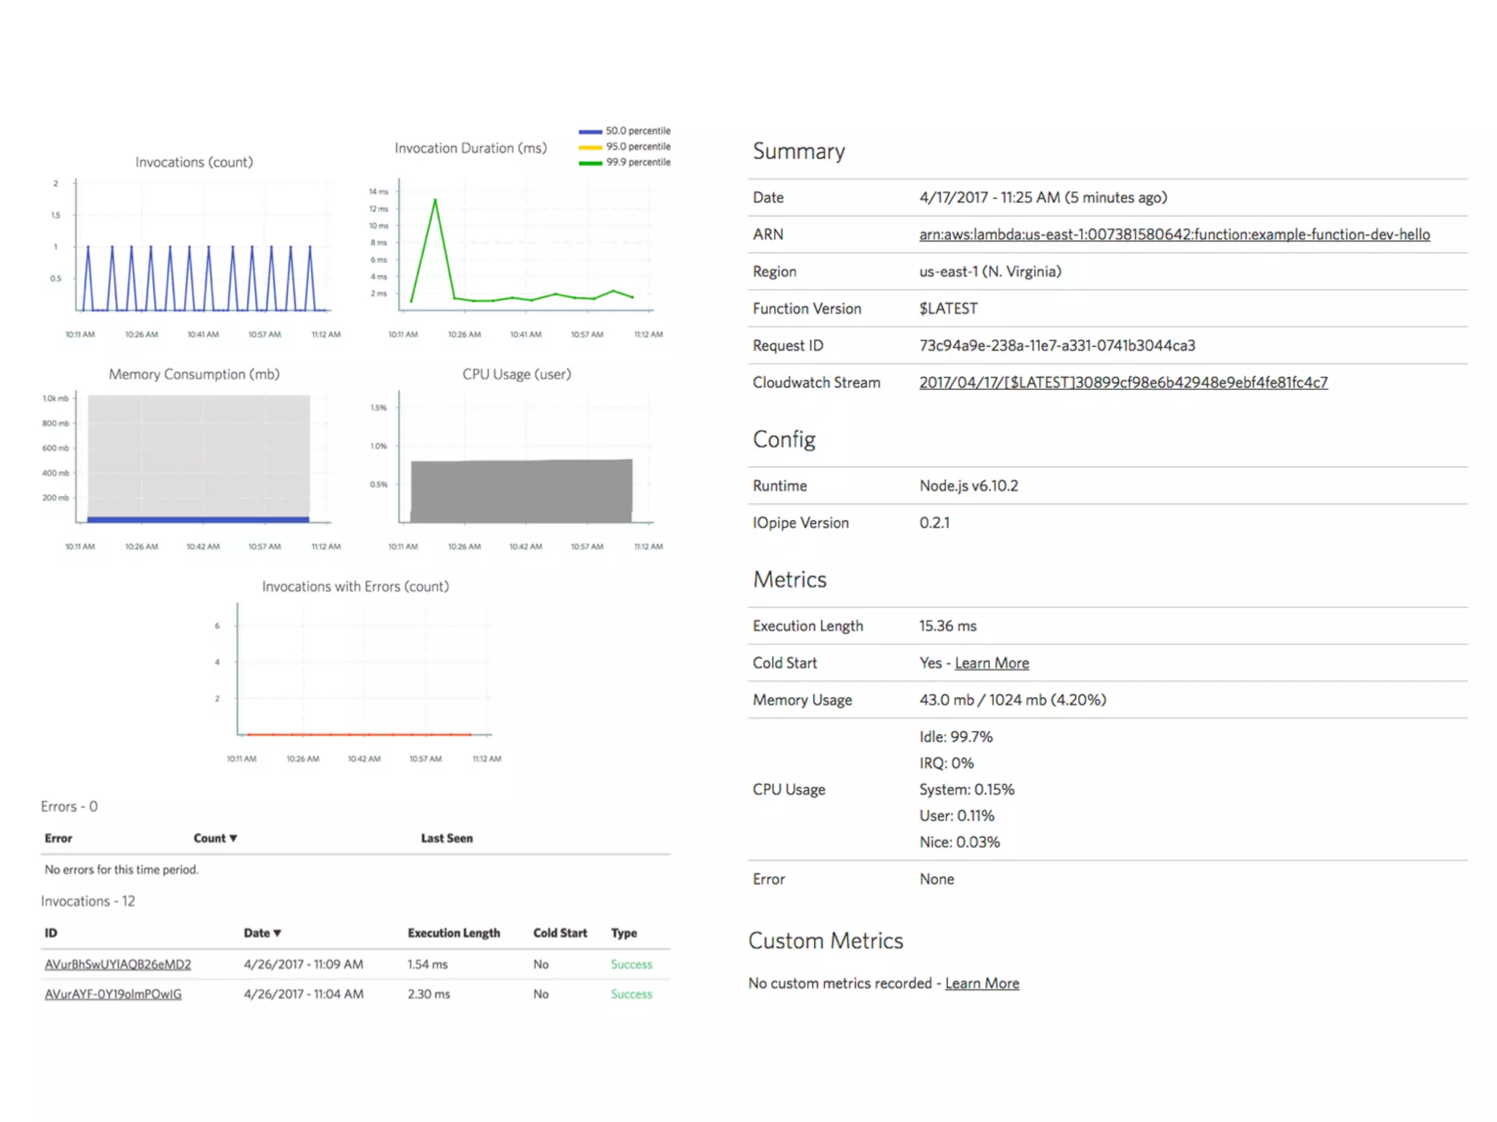Toggle 95.0 percentile yellow legend swatch
1497x1122 pixels.
(590, 147)
